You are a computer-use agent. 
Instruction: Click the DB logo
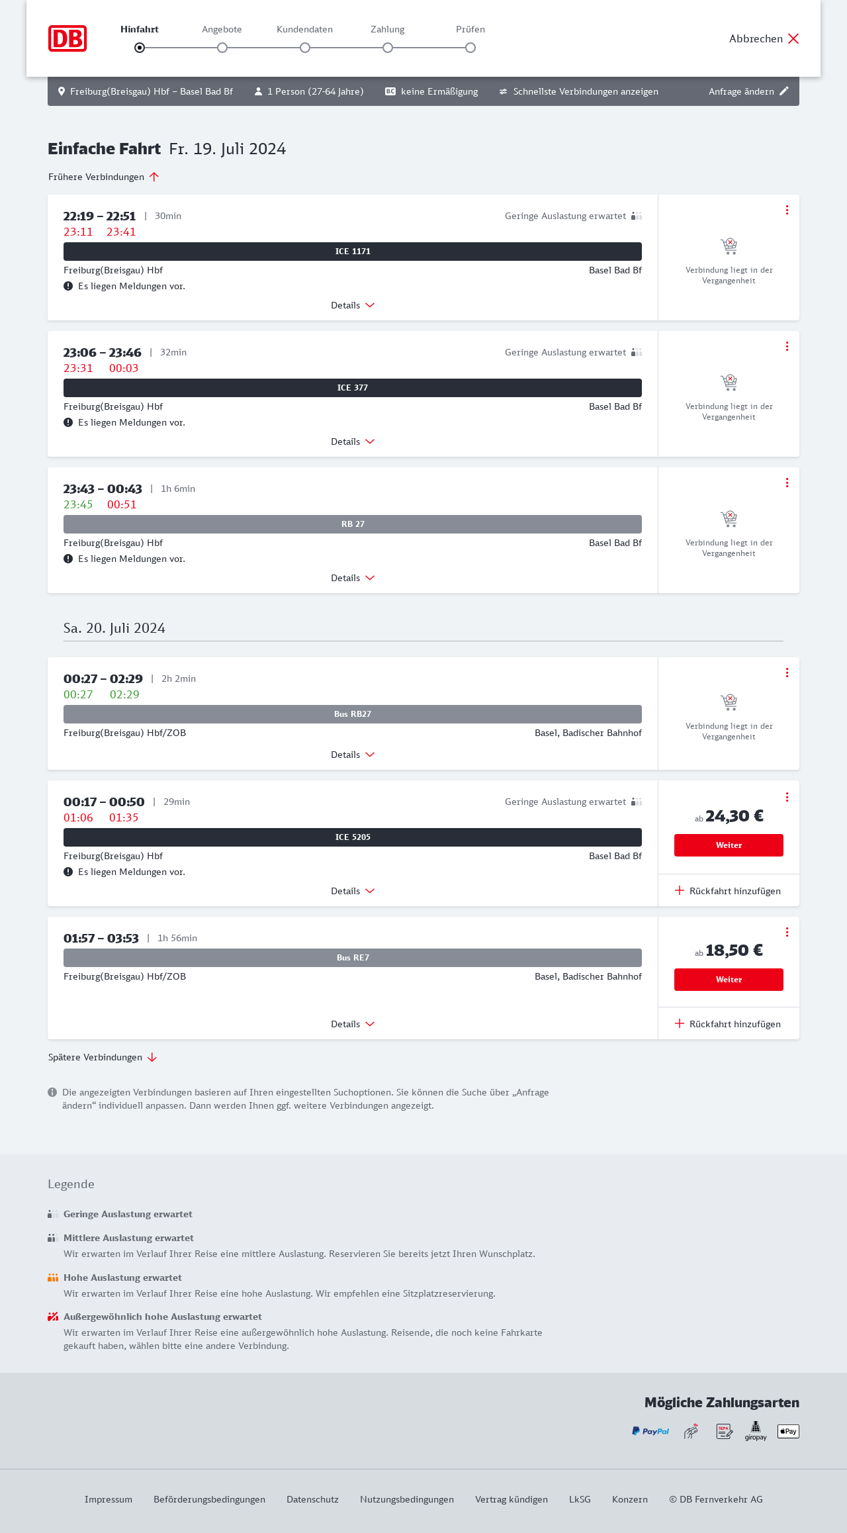[67, 38]
